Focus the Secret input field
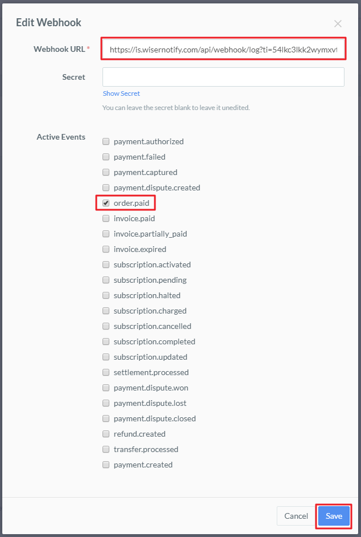Image resolution: width=361 pixels, height=537 pixels. tap(223, 77)
